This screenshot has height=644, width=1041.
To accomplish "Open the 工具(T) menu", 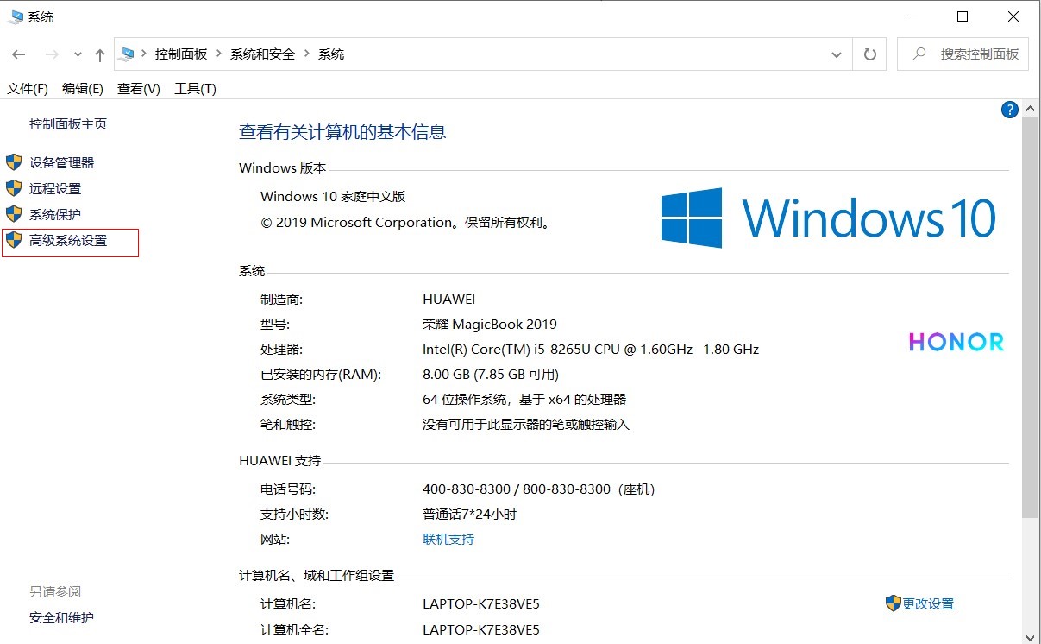I will [195, 89].
